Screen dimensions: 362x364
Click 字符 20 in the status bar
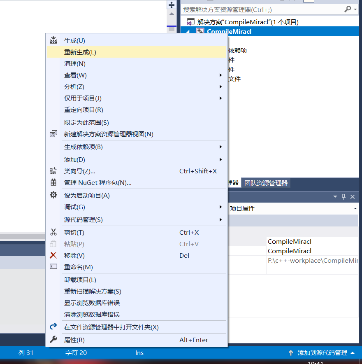(x=76, y=353)
